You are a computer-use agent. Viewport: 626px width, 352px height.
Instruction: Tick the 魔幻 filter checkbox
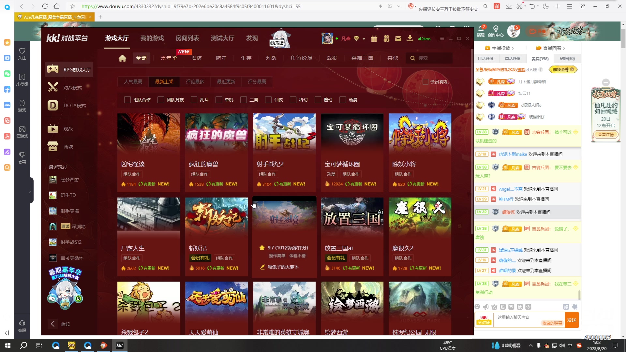coord(318,100)
